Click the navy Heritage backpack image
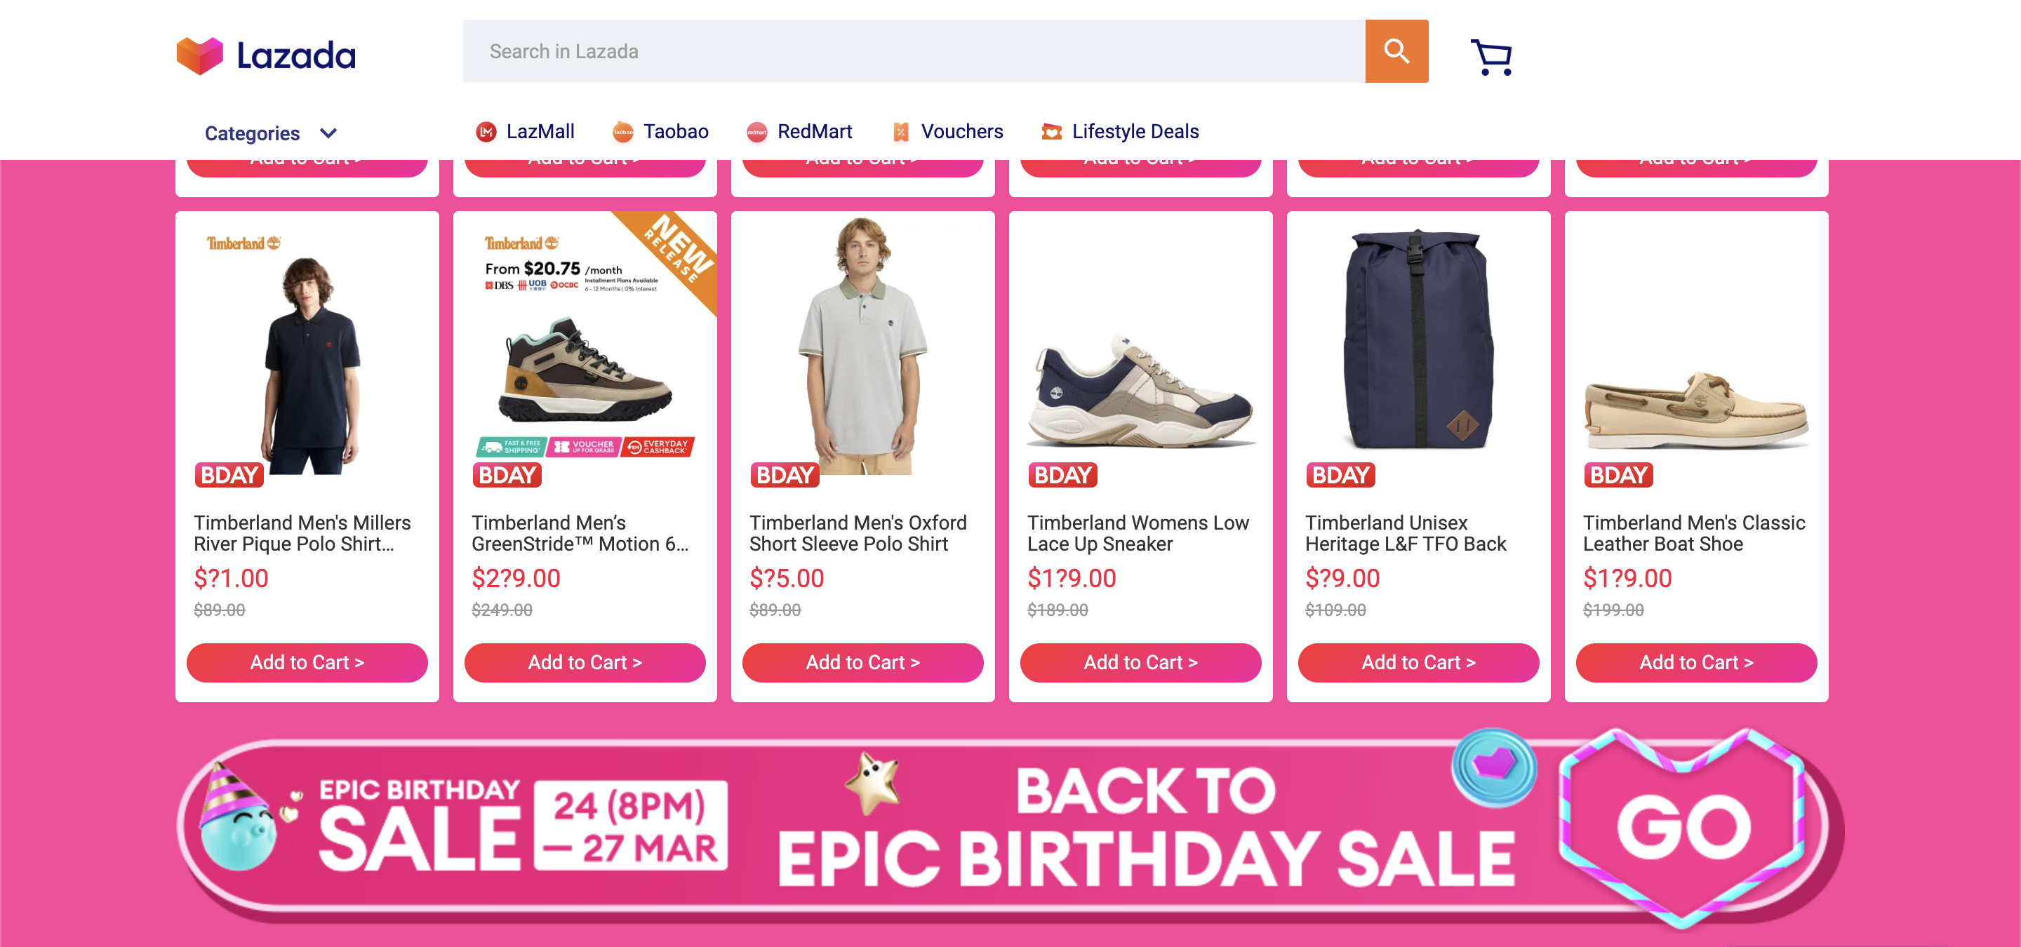This screenshot has width=2021, height=947. click(1418, 341)
